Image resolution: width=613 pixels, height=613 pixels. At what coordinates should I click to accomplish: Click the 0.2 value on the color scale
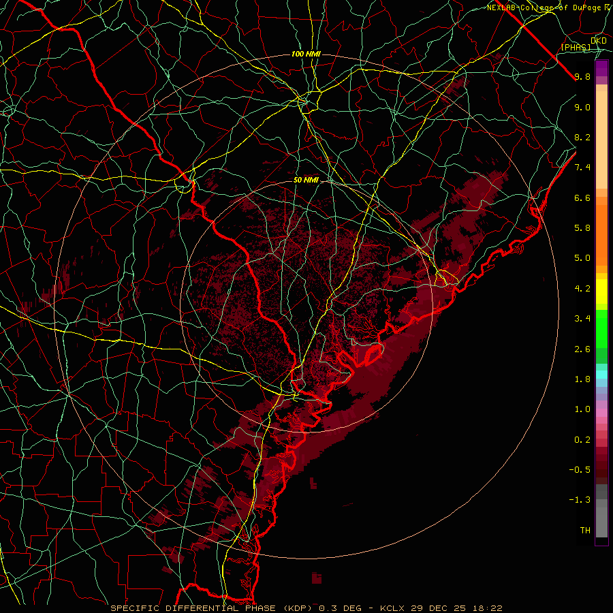pos(582,440)
